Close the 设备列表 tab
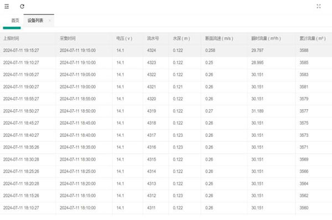The height and width of the screenshot is (220, 332). 50,21
